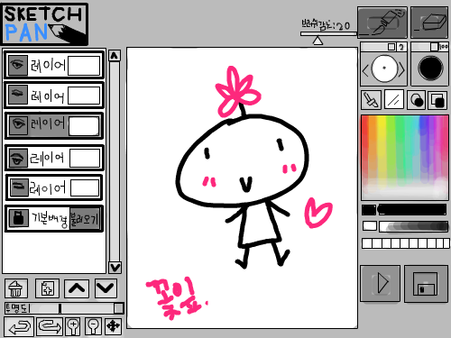Save the drawing with the floppy disk icon
Screen dimensions: 451x338
[426, 283]
